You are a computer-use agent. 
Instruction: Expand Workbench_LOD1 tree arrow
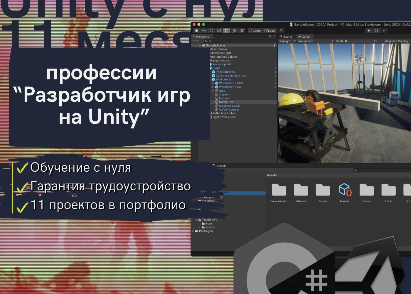[x=213, y=87]
